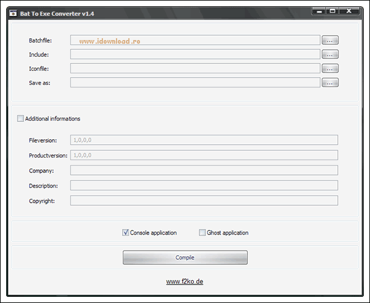
Task: Open the www.f2ko.de link
Action: click(184, 281)
